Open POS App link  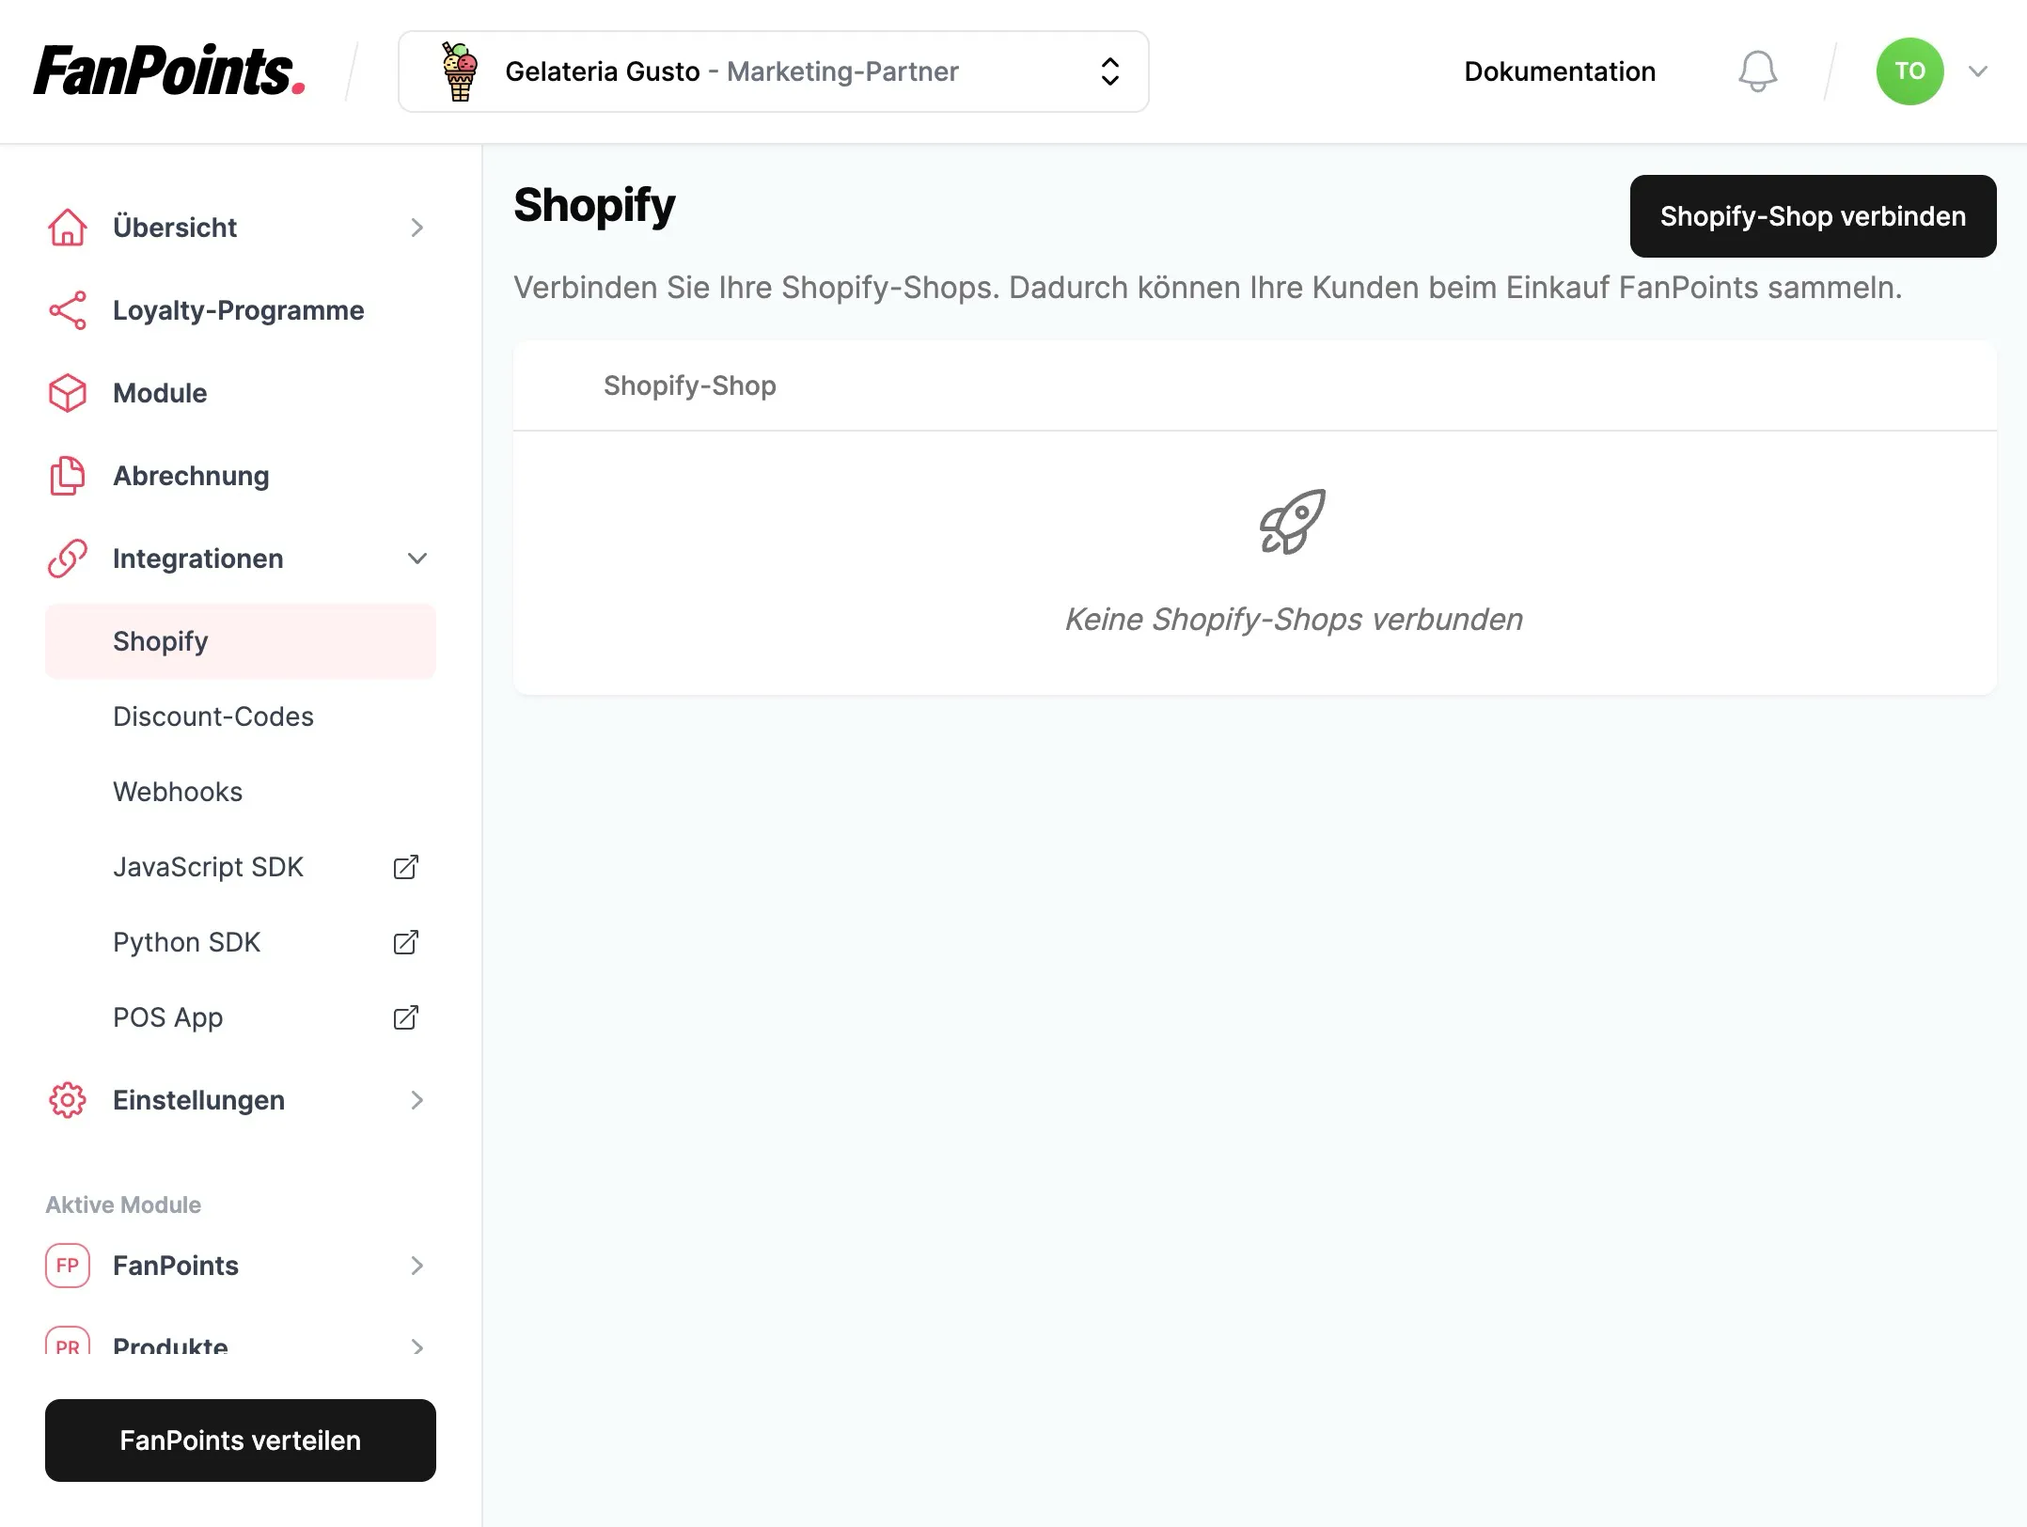[168, 1017]
